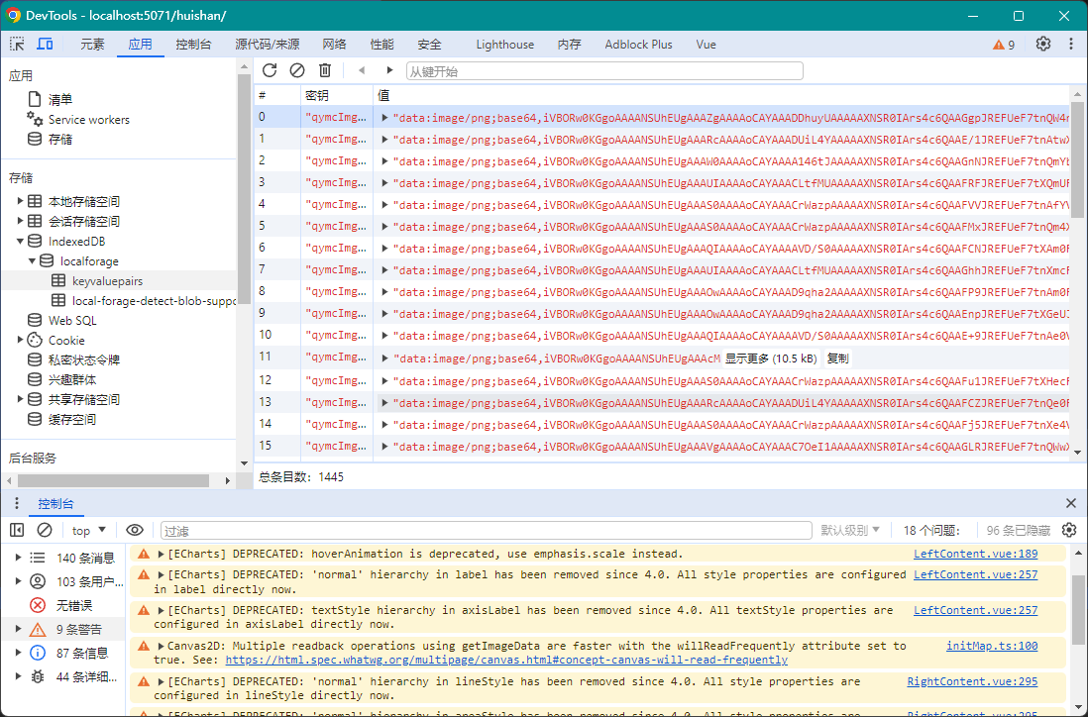
Task: Open the console settings gear
Action: click(1069, 531)
